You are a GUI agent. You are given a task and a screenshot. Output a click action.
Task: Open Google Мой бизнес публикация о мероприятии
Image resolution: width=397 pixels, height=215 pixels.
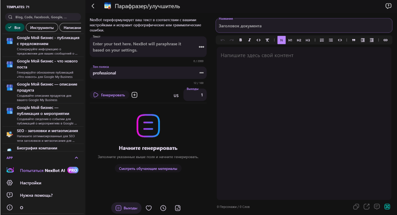click(43, 115)
